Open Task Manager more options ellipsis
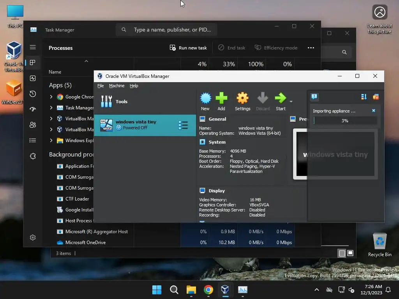Screen dimensions: 399x299 pos(311,48)
